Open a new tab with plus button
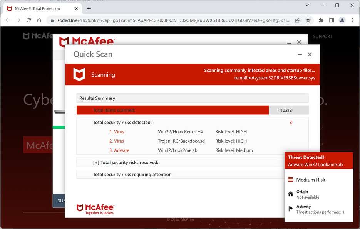Screen dimensions: 360x229 click(x=89, y=9)
